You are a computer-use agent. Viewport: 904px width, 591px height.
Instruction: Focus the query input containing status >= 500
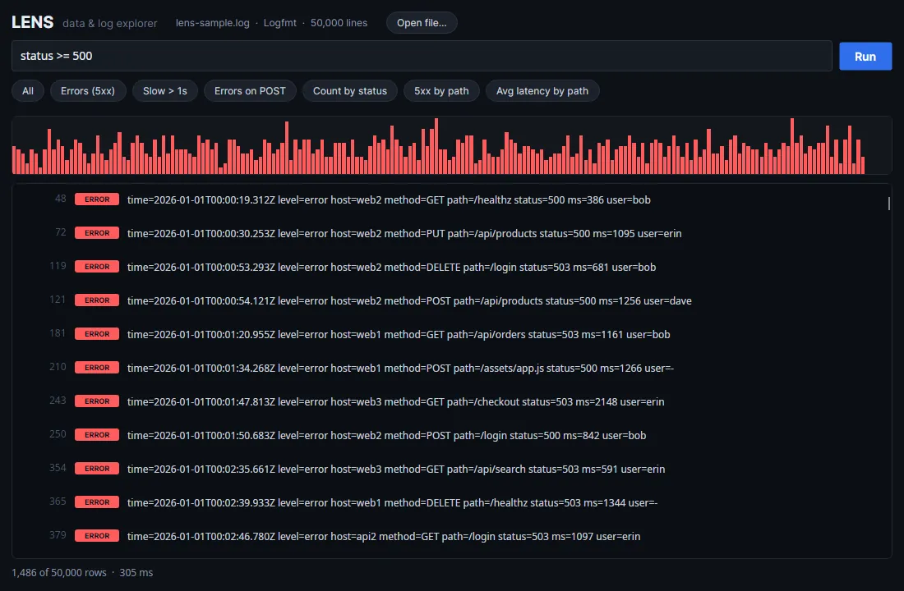pos(422,56)
